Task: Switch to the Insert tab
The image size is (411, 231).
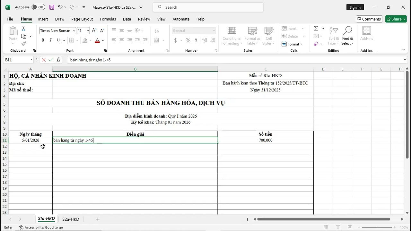Action: (43, 19)
